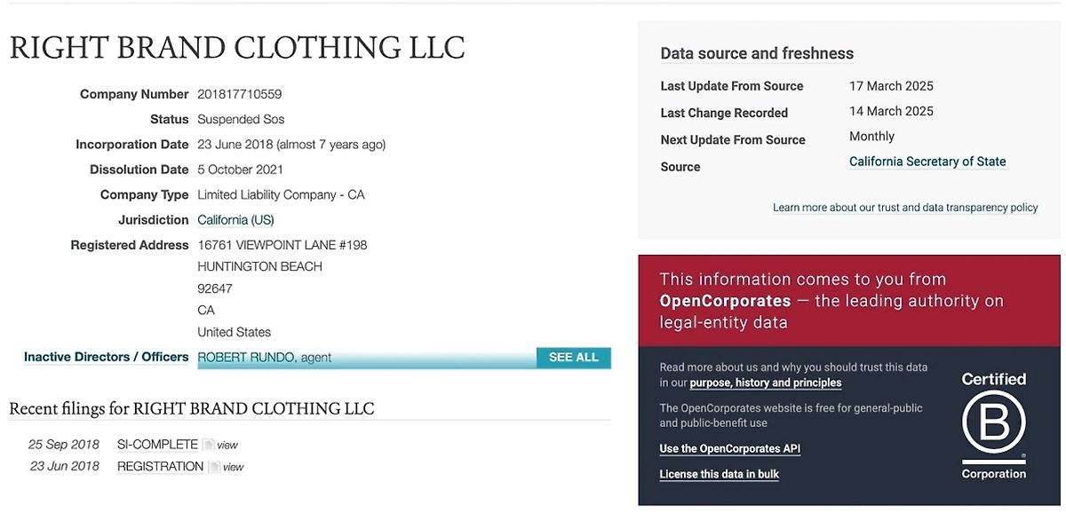The image size is (1066, 513).
Task: Follow the purpose, history and principles link
Action: [766, 383]
